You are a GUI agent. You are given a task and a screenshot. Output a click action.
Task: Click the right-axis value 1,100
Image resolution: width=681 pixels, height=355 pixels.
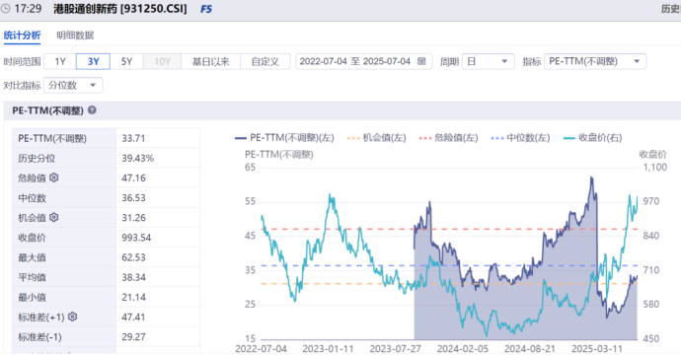click(x=655, y=167)
